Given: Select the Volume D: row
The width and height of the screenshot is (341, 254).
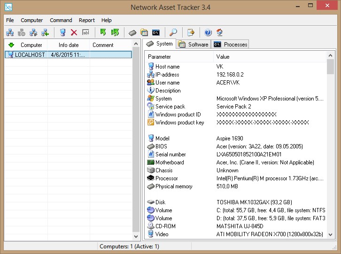Looking at the screenshot, I should pyautogui.click(x=236, y=218).
